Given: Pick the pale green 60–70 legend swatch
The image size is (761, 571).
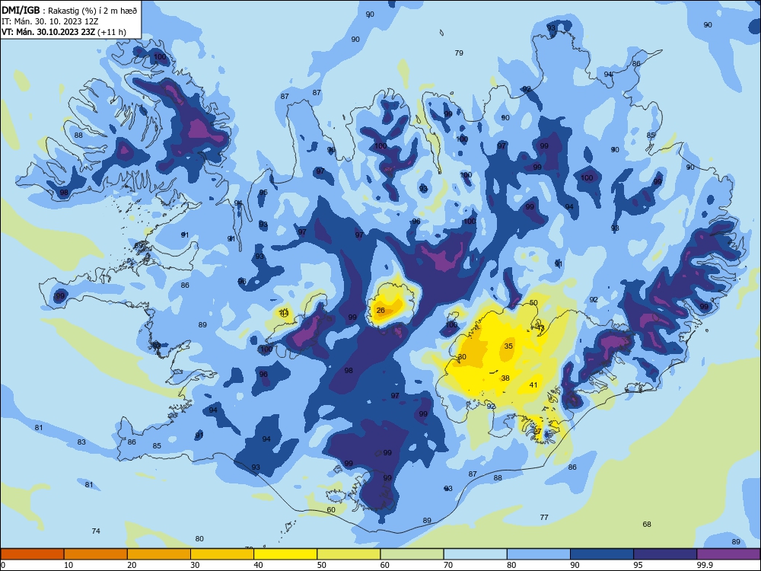Looking at the screenshot, I should point(412,554).
